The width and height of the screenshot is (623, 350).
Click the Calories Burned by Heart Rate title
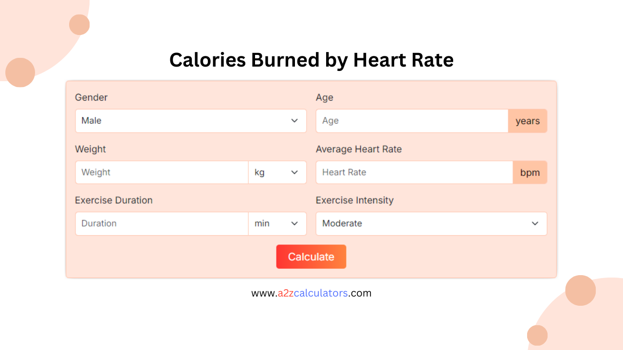(311, 60)
